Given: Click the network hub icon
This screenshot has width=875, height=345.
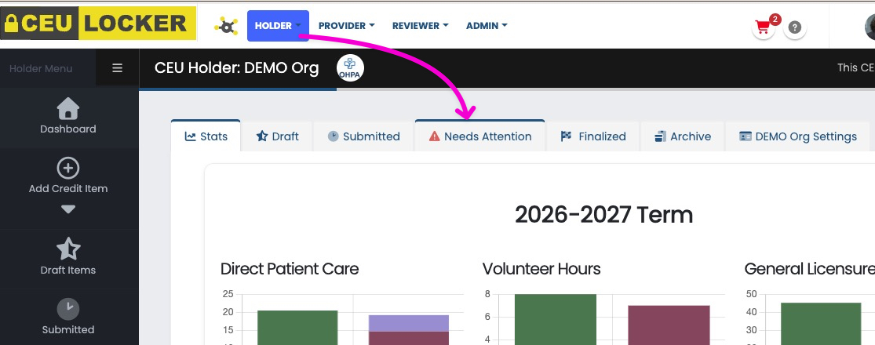Looking at the screenshot, I should pyautogui.click(x=226, y=26).
